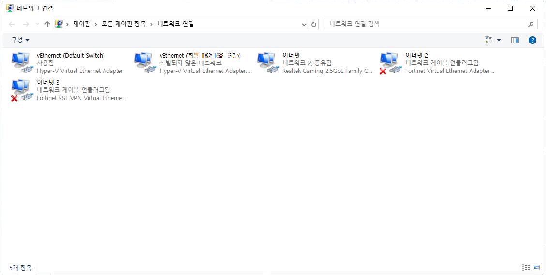Open recent locations dropdown arrow
The width and height of the screenshot is (548, 275).
pos(37,24)
